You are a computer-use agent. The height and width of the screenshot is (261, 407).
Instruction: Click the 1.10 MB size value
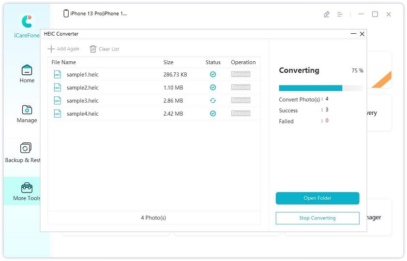click(173, 88)
